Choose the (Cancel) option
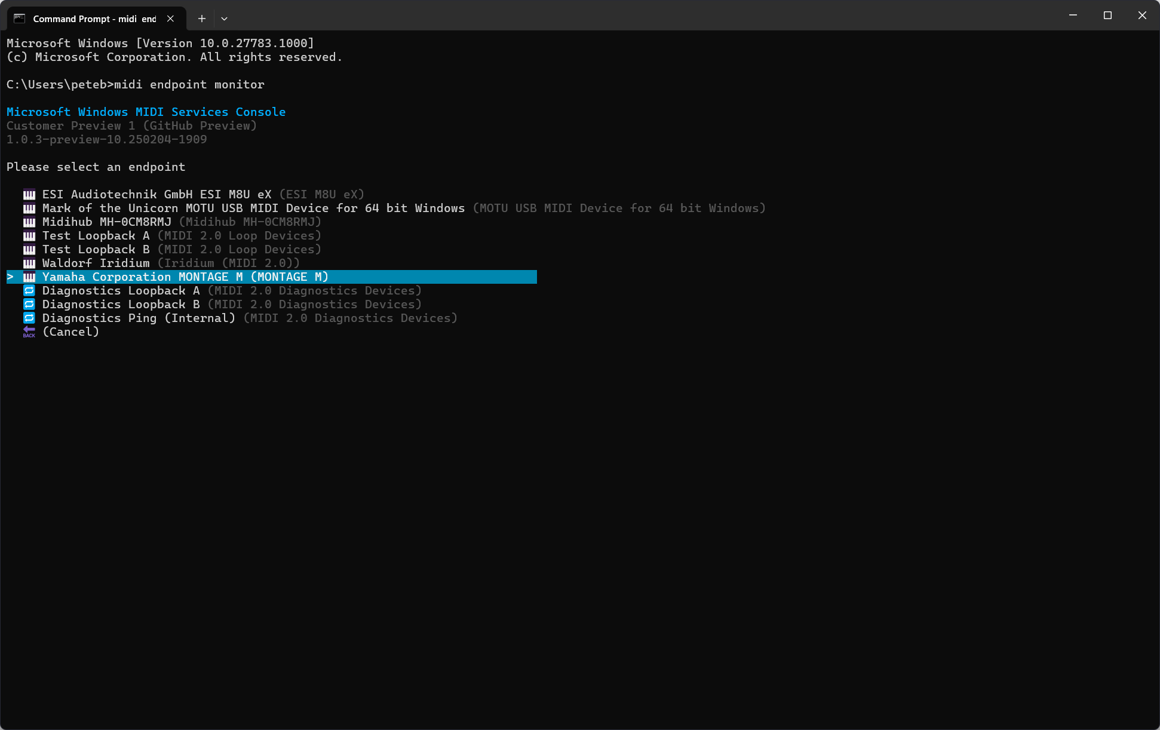This screenshot has height=730, width=1160. pyautogui.click(x=70, y=332)
